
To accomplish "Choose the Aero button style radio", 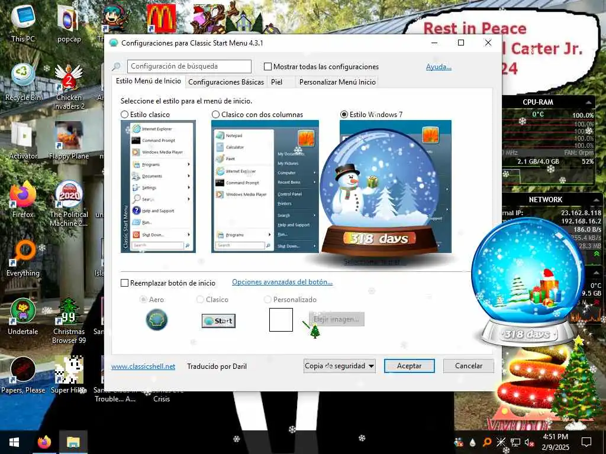I will tap(143, 300).
